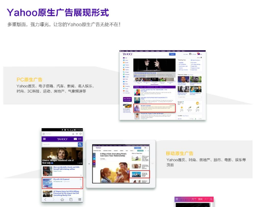Click the 'PC原生广告' orange heading
This screenshot has width=257, height=207.
tap(29, 80)
